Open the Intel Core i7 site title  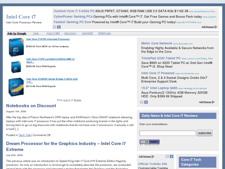[21, 17]
